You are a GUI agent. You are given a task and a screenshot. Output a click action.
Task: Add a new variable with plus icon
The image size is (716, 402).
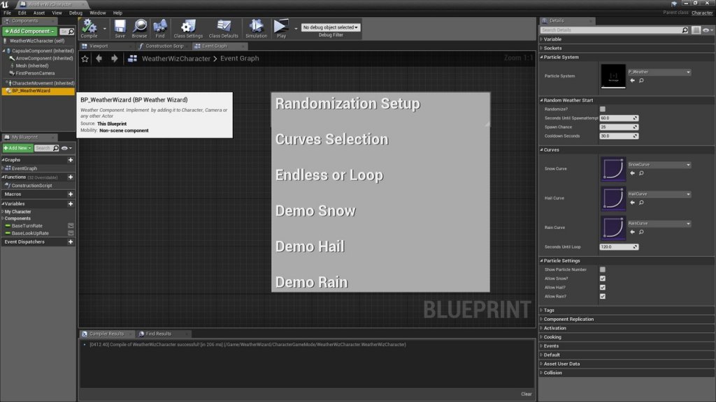click(x=71, y=204)
